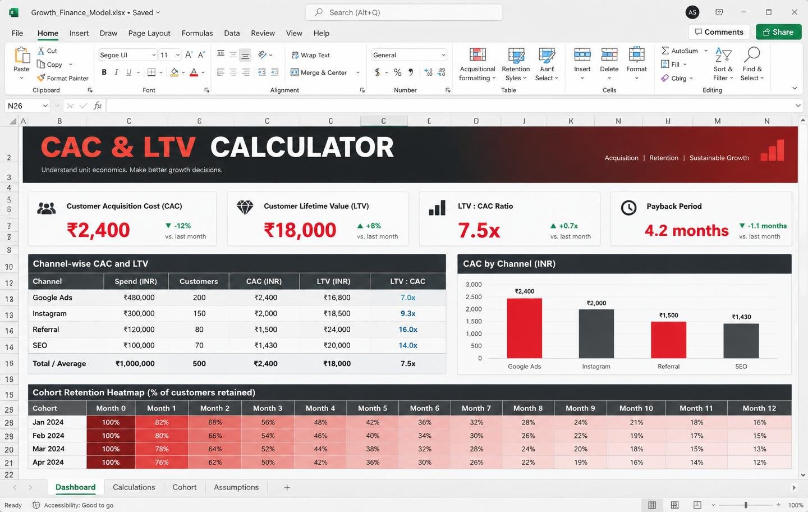Viewport: 808px width, 512px height.
Task: Open the font size dropdown
Action: click(x=178, y=55)
